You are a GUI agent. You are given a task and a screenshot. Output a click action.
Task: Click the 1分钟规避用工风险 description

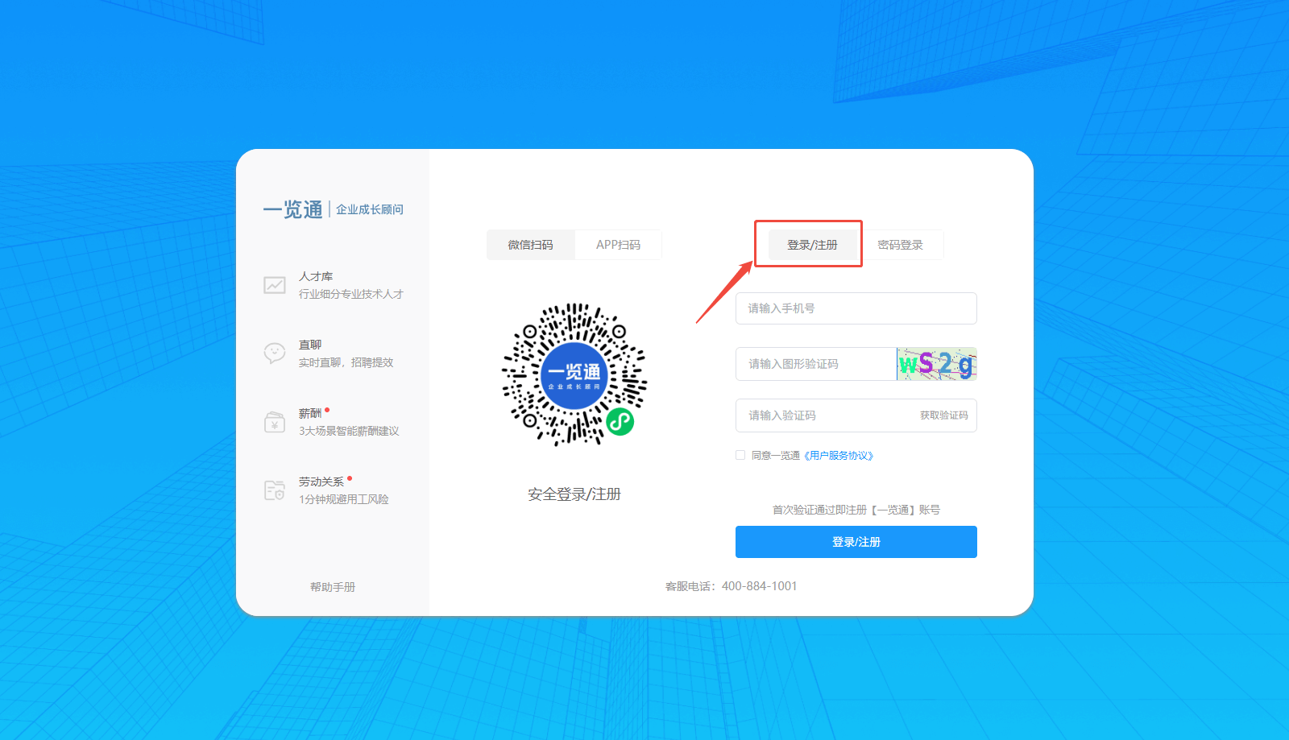(344, 499)
